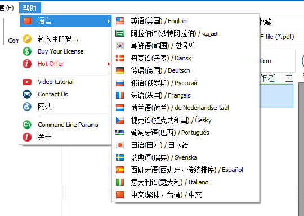Click the red info icon beside 关于
The image size is (304, 216).
click(27, 137)
